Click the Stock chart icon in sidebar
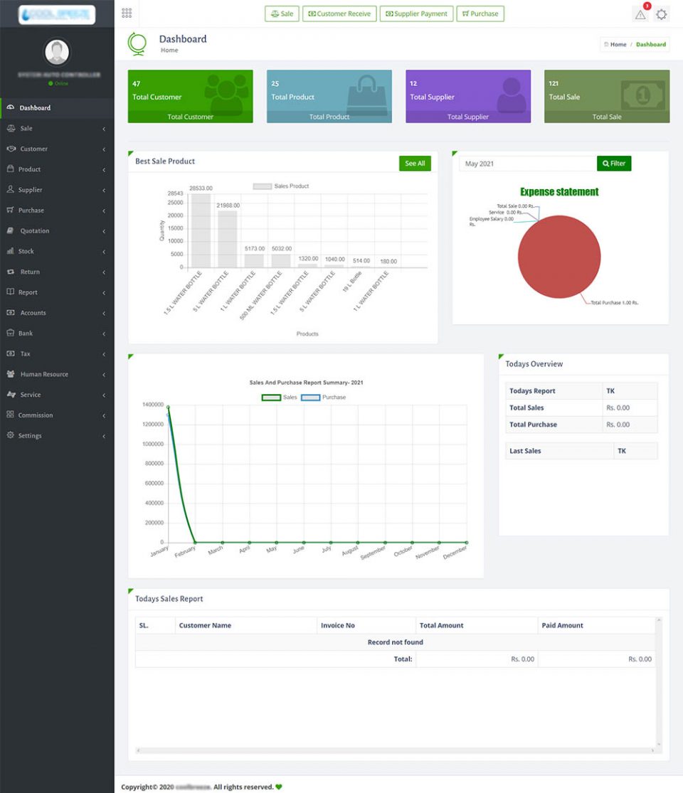Image resolution: width=683 pixels, height=793 pixels. [x=10, y=251]
